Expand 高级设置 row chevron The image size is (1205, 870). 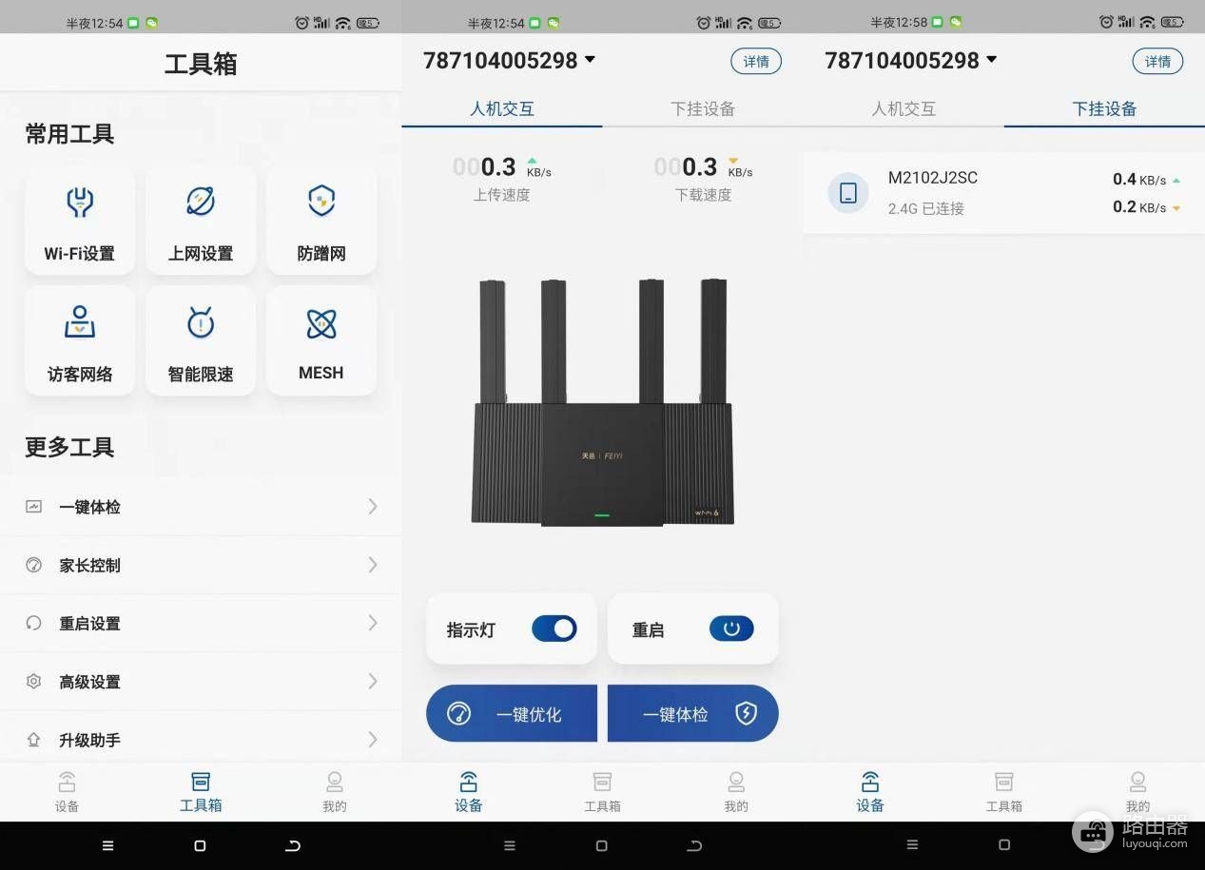pos(373,681)
